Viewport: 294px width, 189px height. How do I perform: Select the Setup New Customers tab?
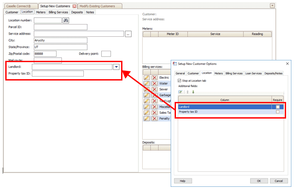tap(55, 6)
